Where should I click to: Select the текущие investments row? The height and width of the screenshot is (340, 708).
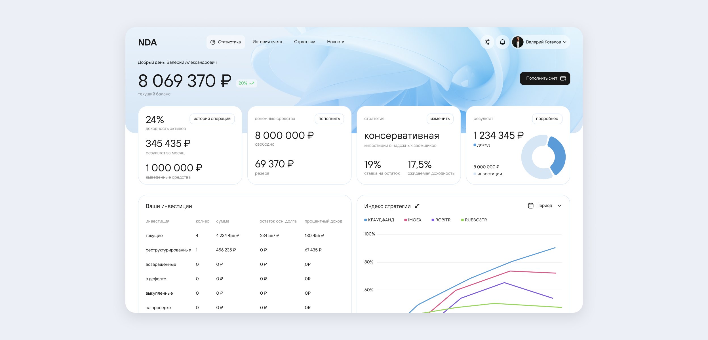point(154,236)
